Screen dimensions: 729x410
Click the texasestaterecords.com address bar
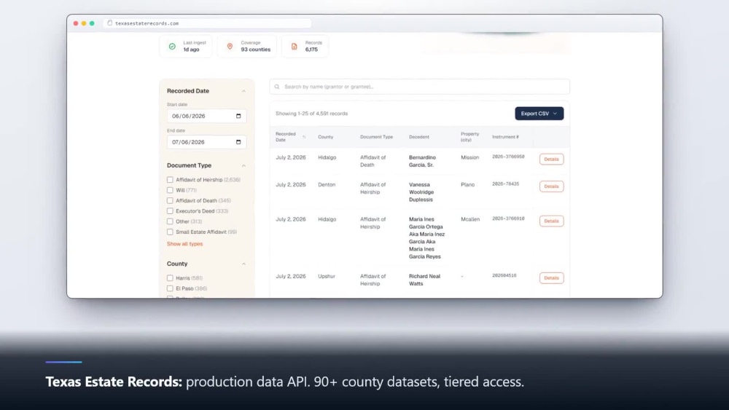pos(208,23)
